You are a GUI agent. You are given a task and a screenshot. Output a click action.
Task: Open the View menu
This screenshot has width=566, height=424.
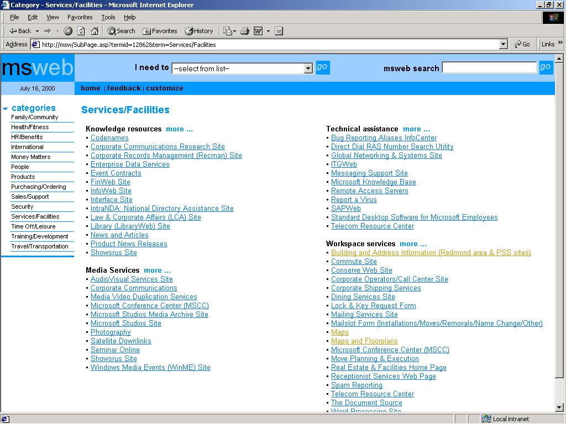[53, 17]
